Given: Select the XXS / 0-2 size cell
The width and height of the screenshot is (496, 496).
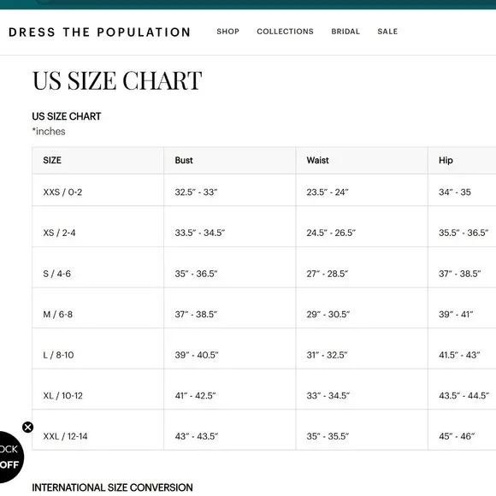Looking at the screenshot, I should point(97,190).
